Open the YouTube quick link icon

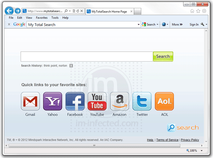coord(97,101)
